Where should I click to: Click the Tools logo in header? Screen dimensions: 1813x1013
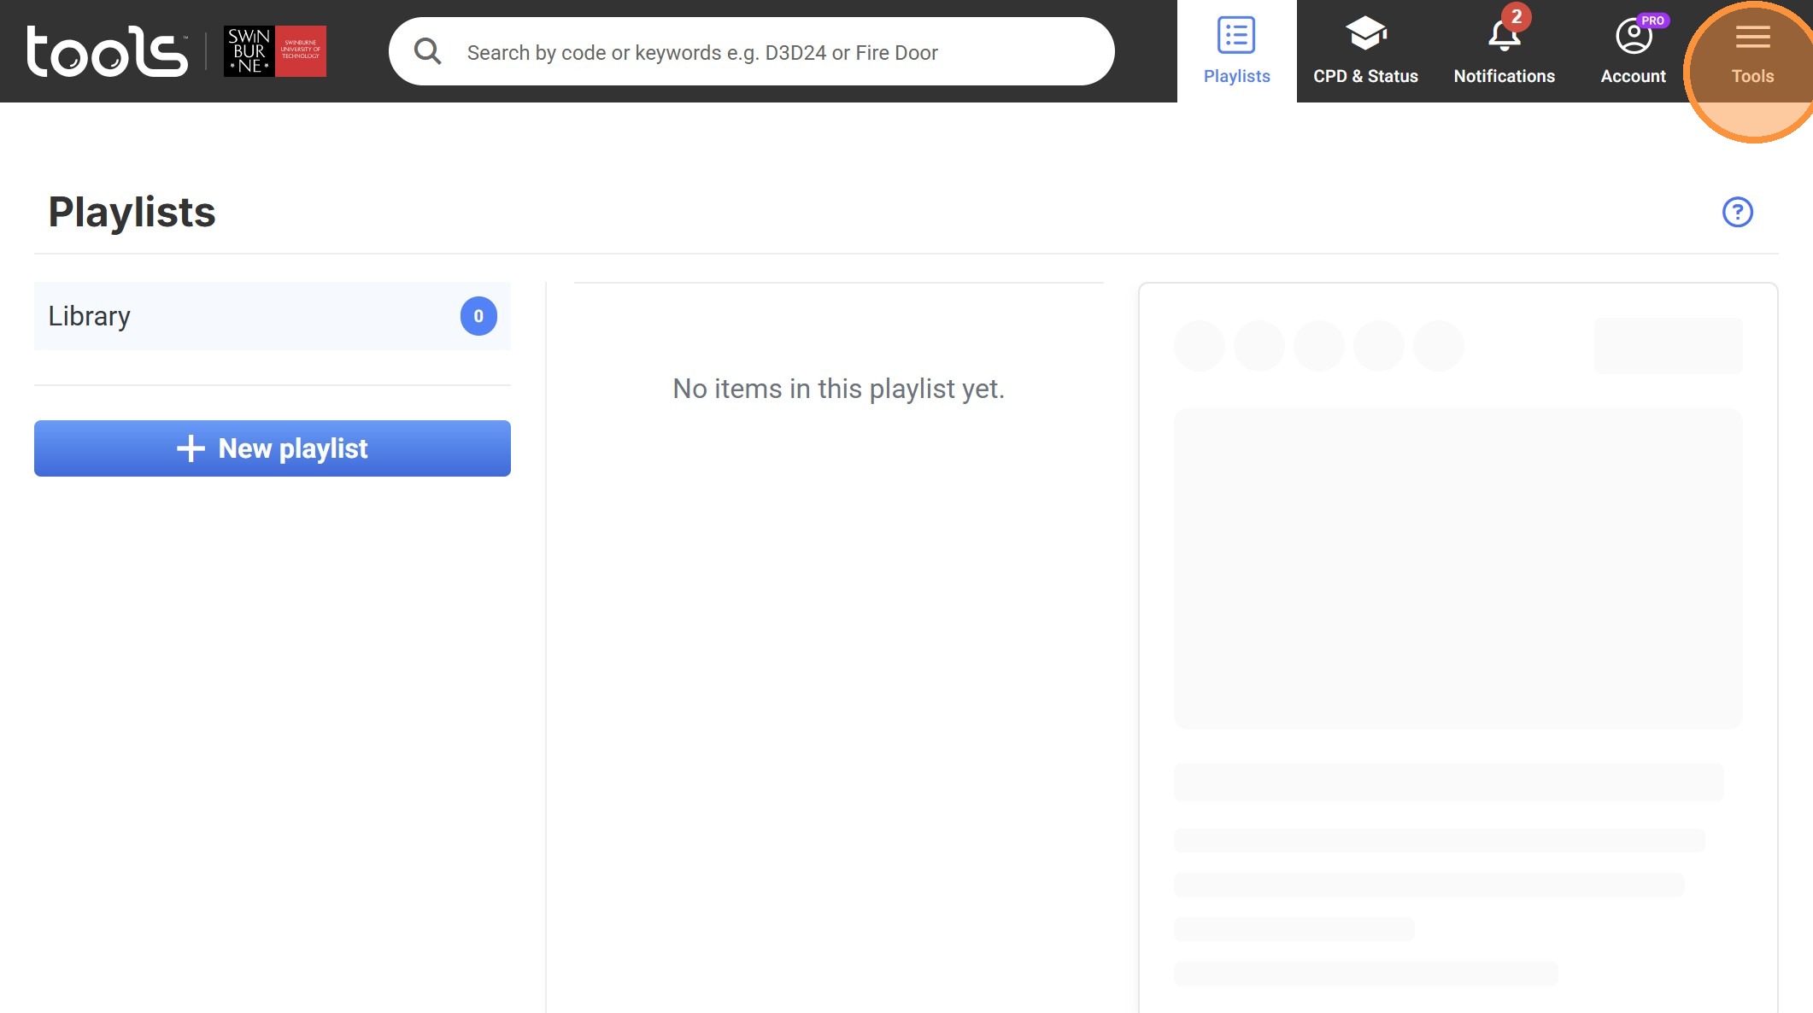pyautogui.click(x=107, y=51)
